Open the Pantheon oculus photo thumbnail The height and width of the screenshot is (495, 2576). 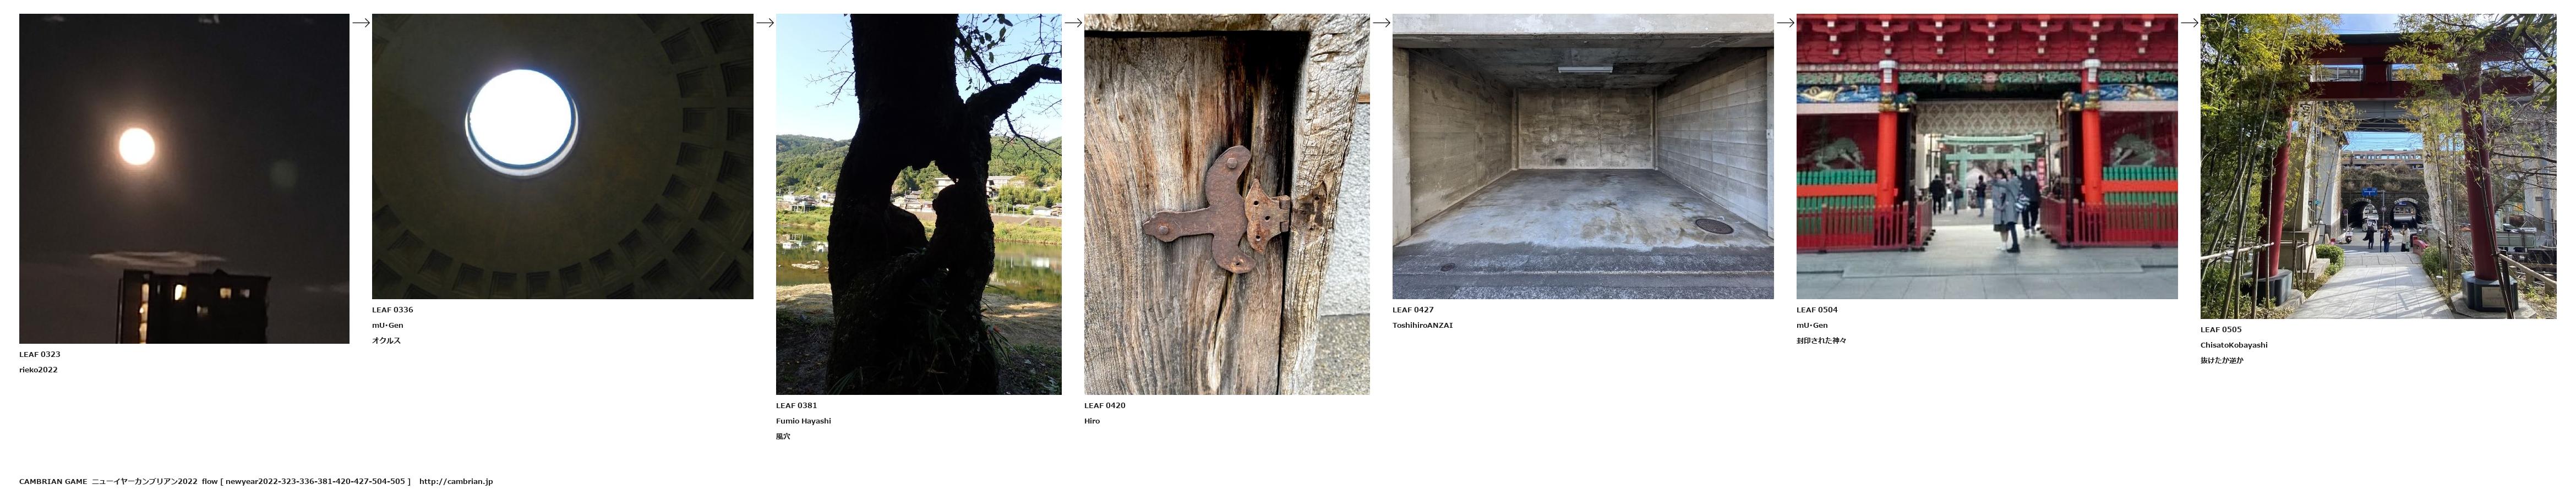pos(562,156)
